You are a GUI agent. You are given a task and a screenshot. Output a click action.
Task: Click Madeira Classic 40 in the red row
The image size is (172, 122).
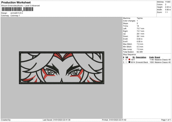tap(163, 60)
